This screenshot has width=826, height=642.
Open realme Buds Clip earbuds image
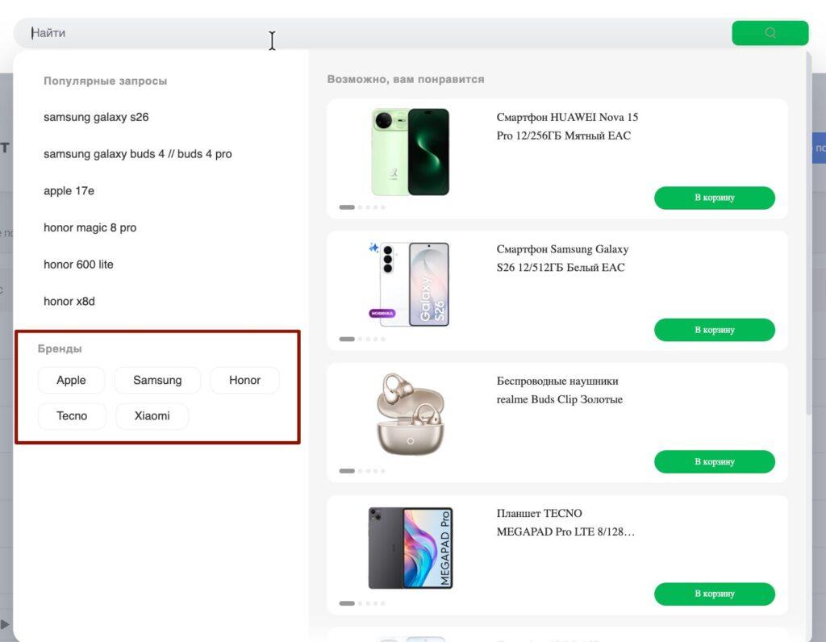point(411,414)
